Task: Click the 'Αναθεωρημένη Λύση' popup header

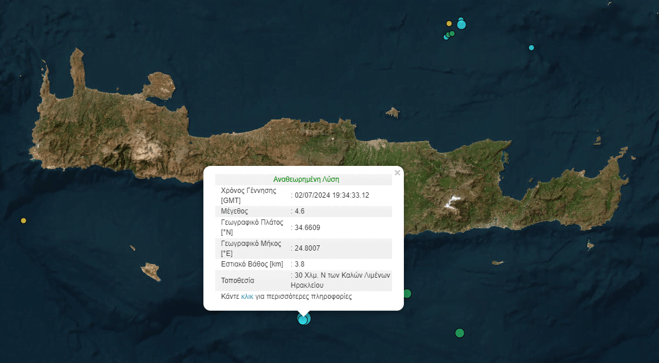Action: tap(306, 179)
